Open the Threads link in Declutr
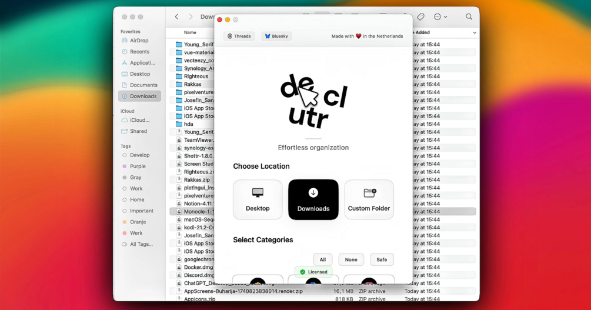Image resolution: width=591 pixels, height=310 pixels. click(x=239, y=36)
